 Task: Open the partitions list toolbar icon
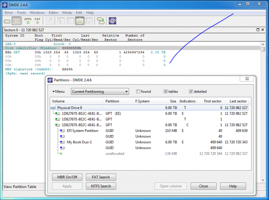click(x=17, y=21)
